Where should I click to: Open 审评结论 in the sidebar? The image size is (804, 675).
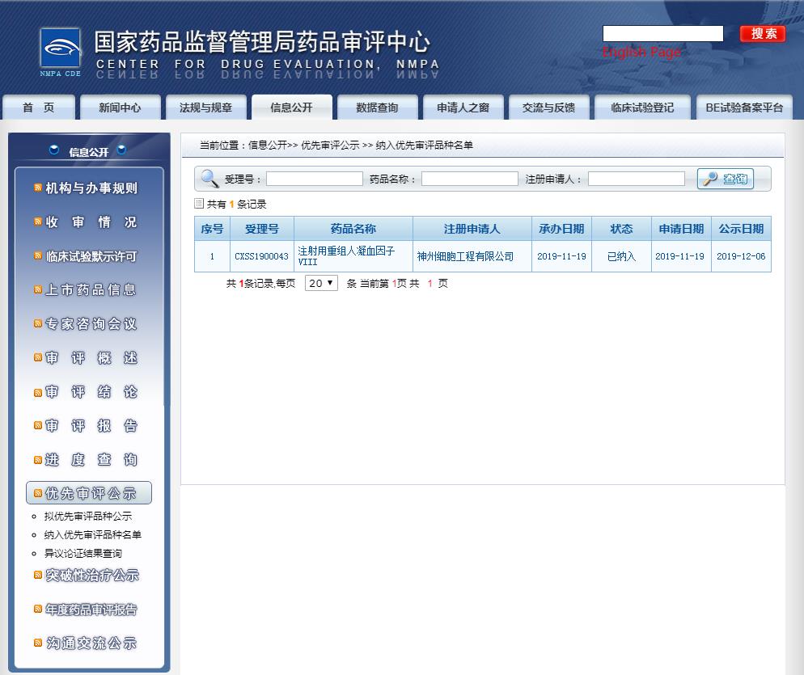click(x=91, y=391)
